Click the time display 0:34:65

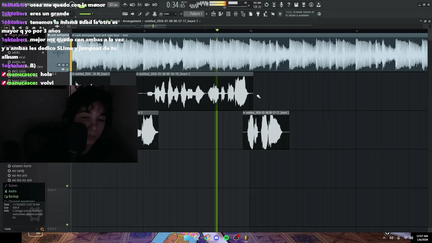[176, 5]
